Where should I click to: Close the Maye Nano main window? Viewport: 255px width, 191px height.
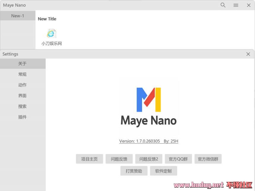point(248,5)
